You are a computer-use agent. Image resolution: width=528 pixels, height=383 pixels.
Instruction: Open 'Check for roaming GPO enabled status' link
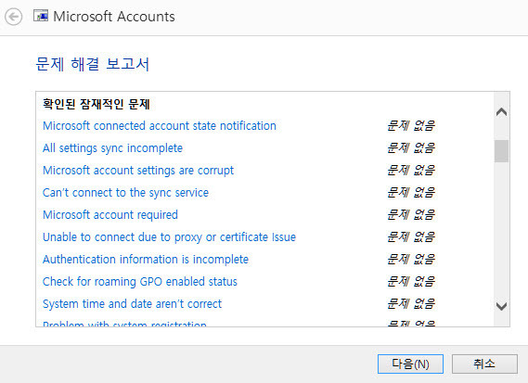point(140,281)
